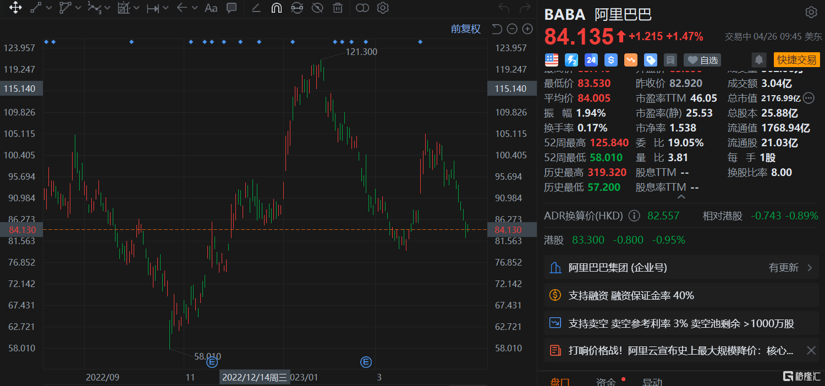Expand the range ruler tool dropdown
Image resolution: width=825 pixels, height=386 pixels.
[x=166, y=8]
